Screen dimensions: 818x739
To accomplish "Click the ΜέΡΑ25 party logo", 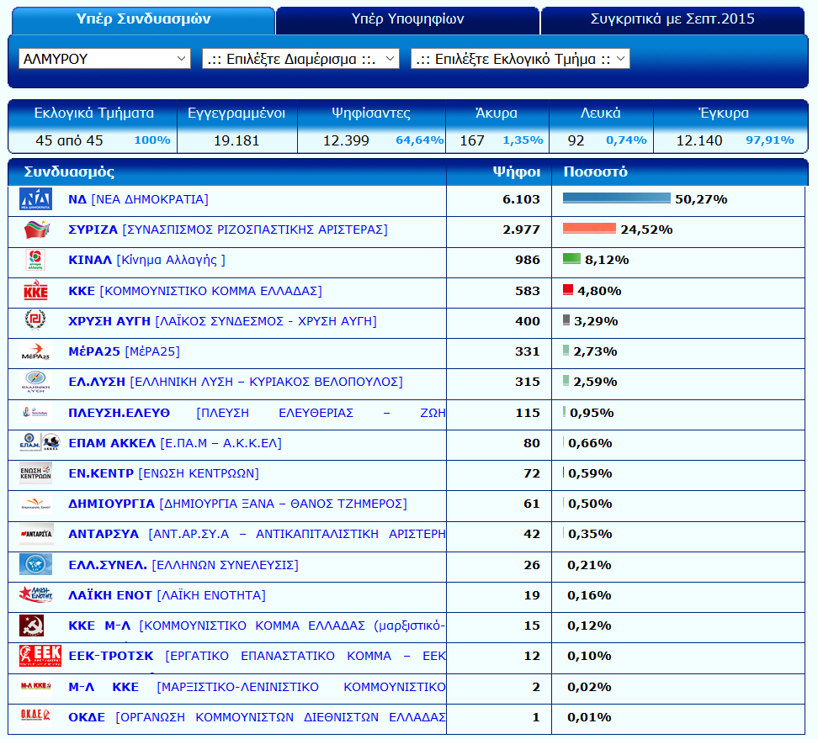I will [x=35, y=351].
